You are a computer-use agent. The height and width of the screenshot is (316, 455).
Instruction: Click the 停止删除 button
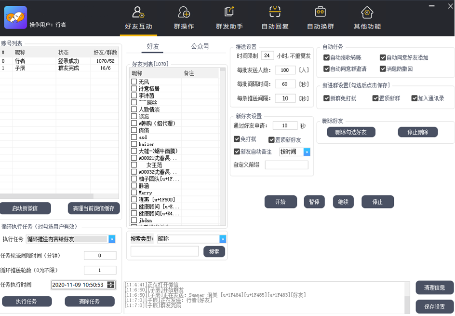pos(417,132)
